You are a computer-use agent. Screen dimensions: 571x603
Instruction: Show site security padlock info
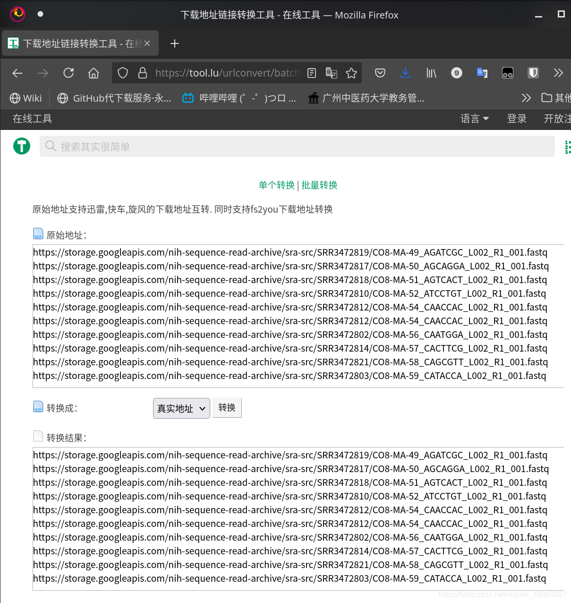coord(143,73)
